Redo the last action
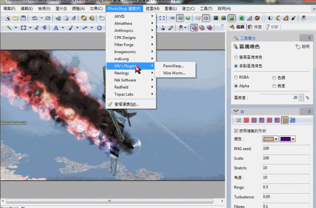 [x=48, y=18]
